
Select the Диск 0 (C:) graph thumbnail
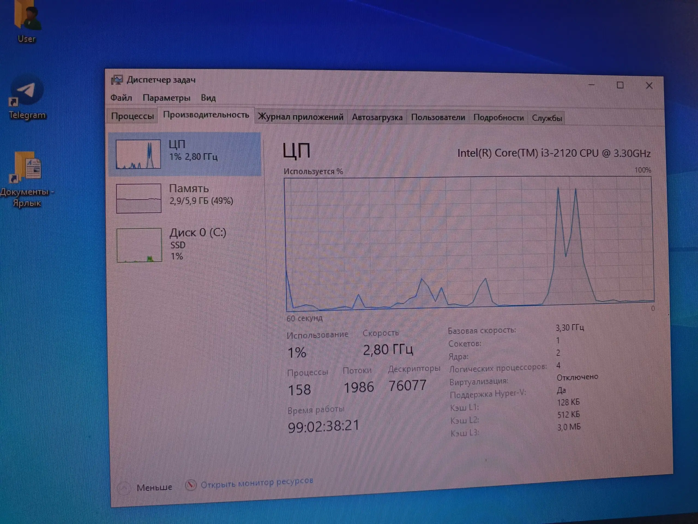click(139, 245)
